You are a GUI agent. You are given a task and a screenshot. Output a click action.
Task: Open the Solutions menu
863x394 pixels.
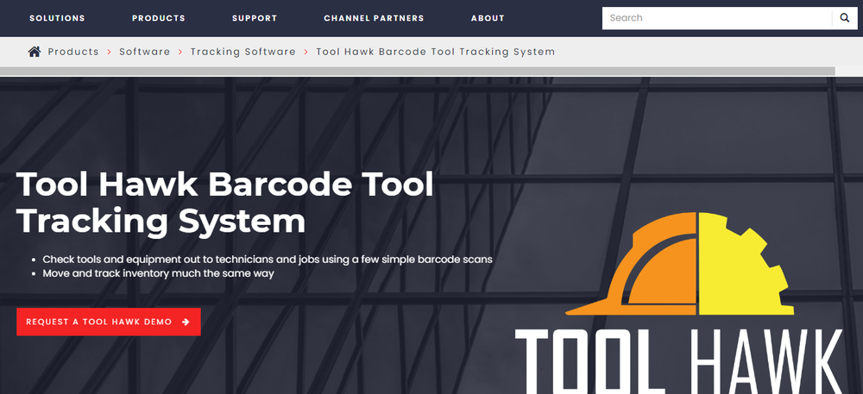pos(57,18)
